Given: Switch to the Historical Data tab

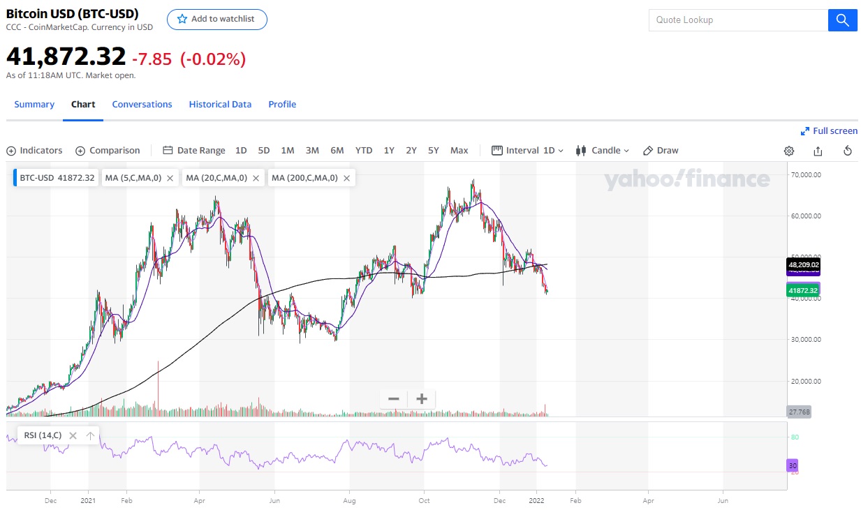Looking at the screenshot, I should click(x=220, y=105).
